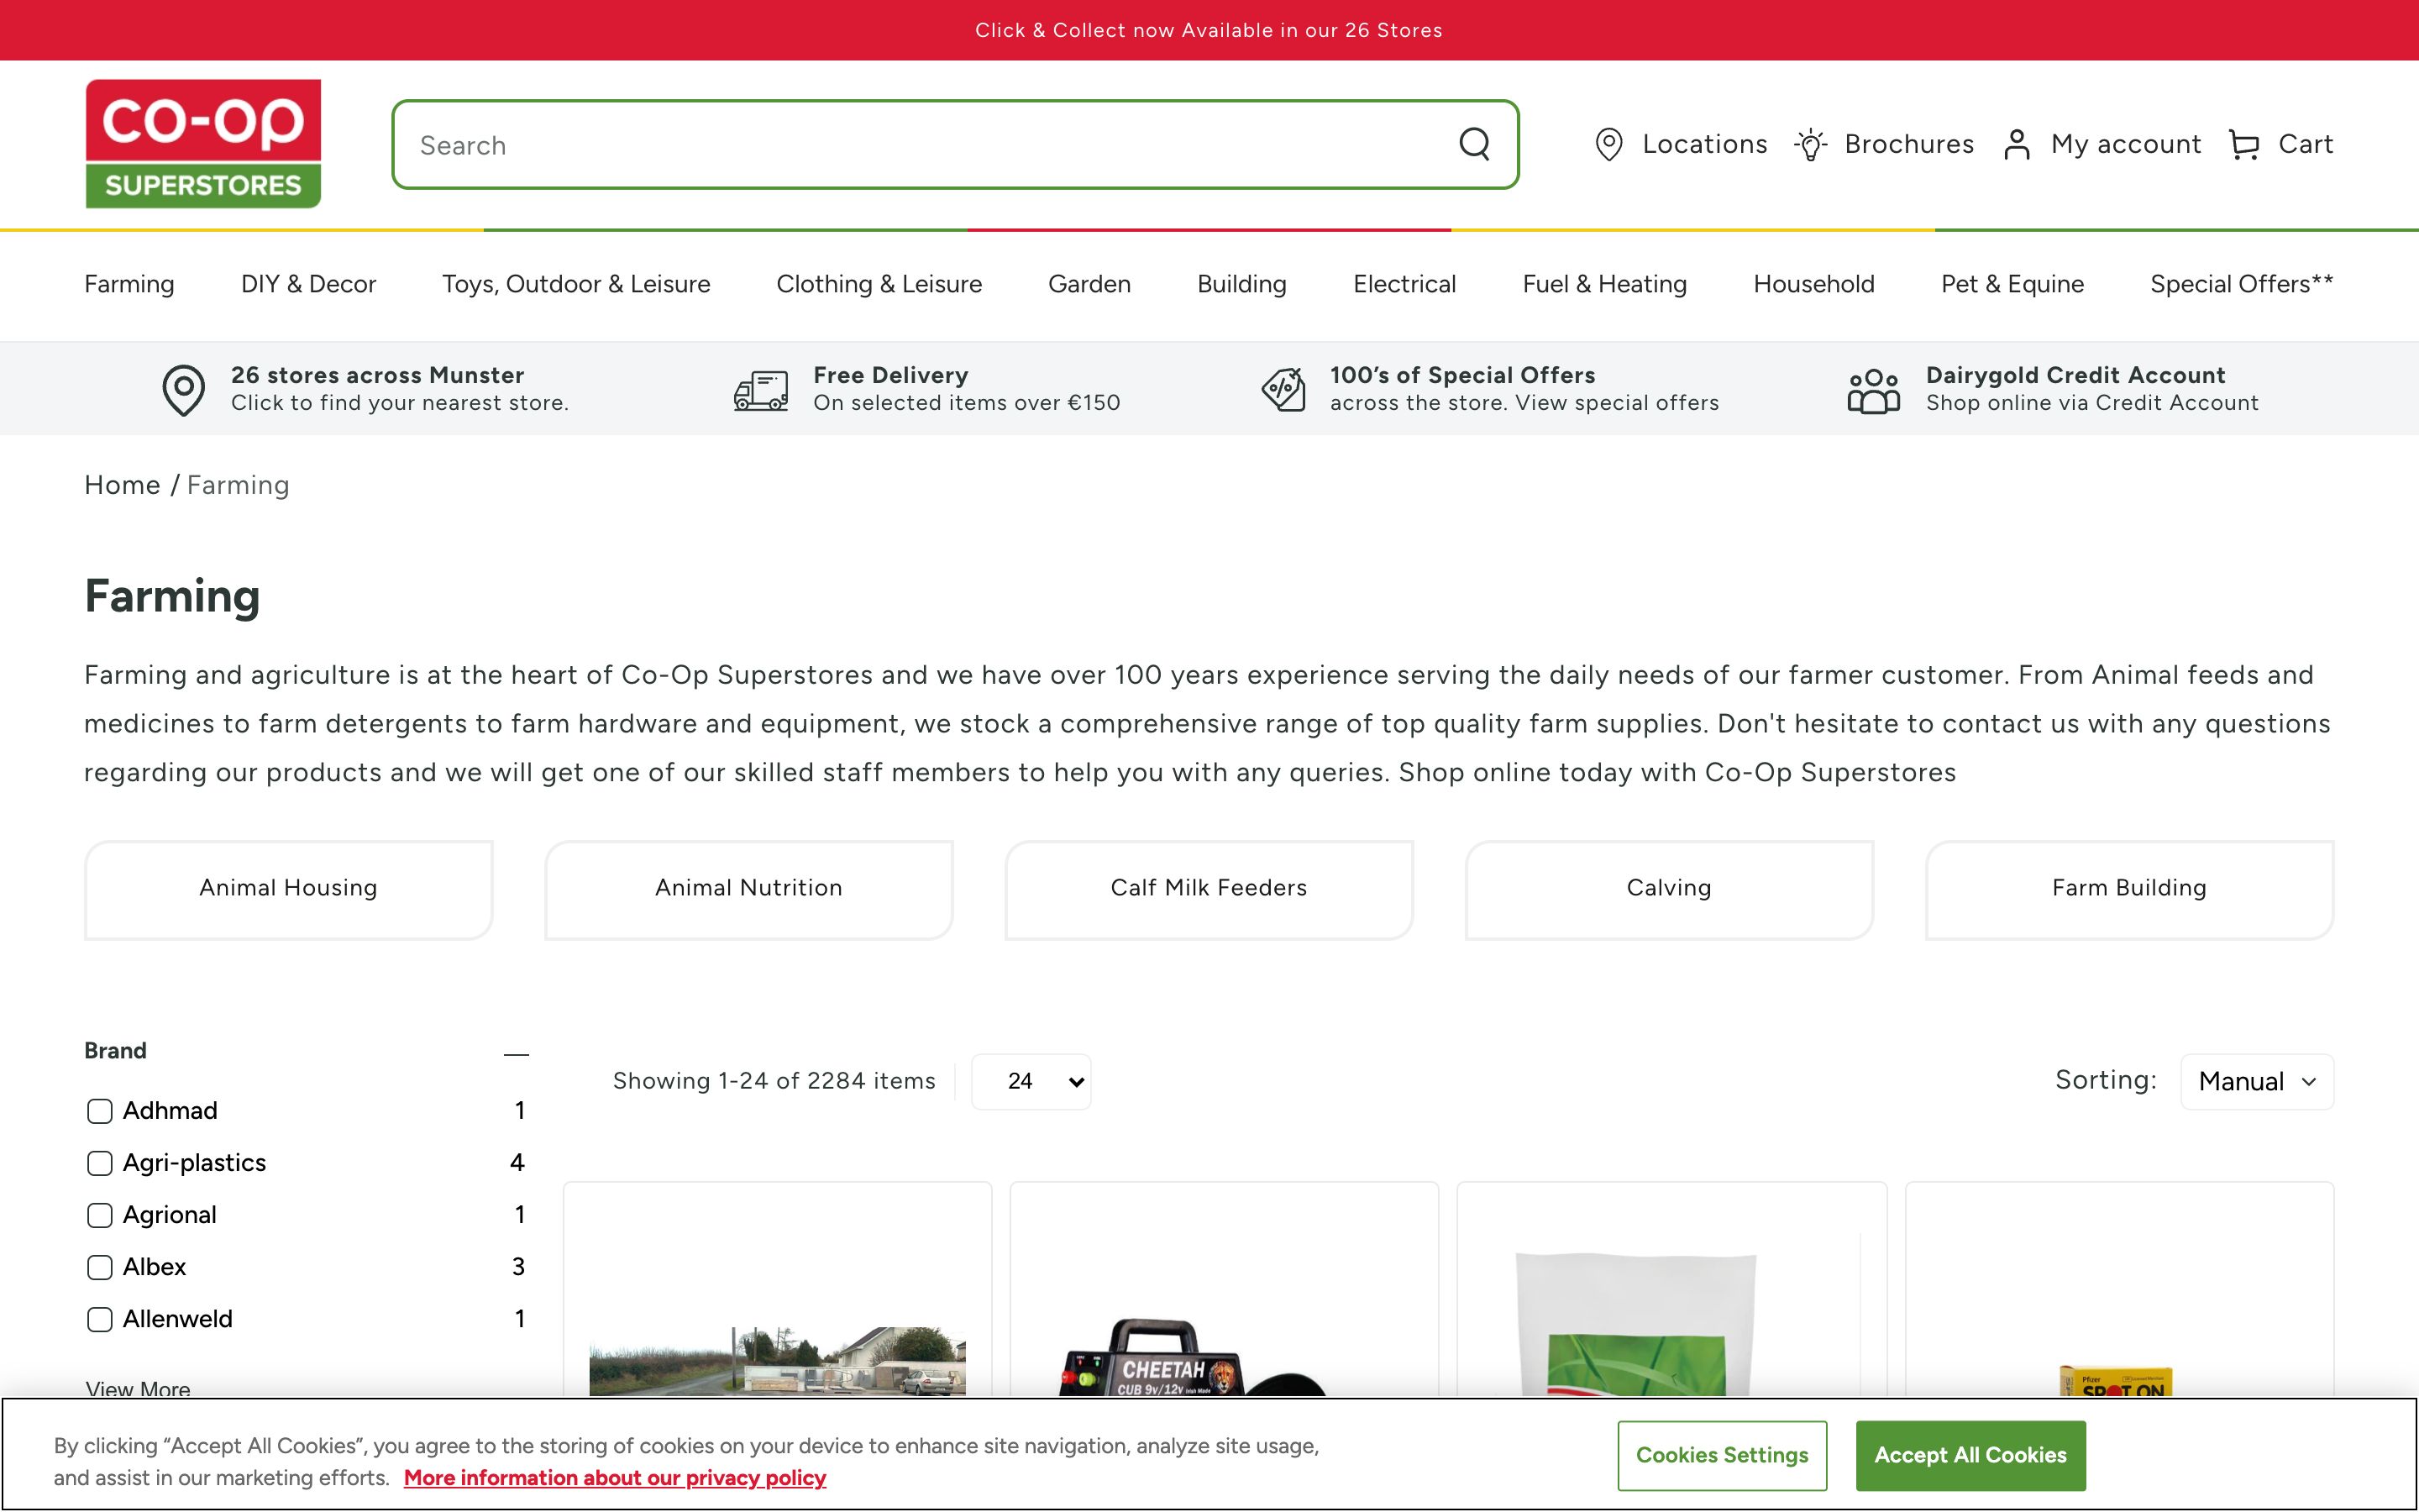Enable the Albex brand checkbox
Viewport: 2419px width, 1512px height.
coord(99,1267)
